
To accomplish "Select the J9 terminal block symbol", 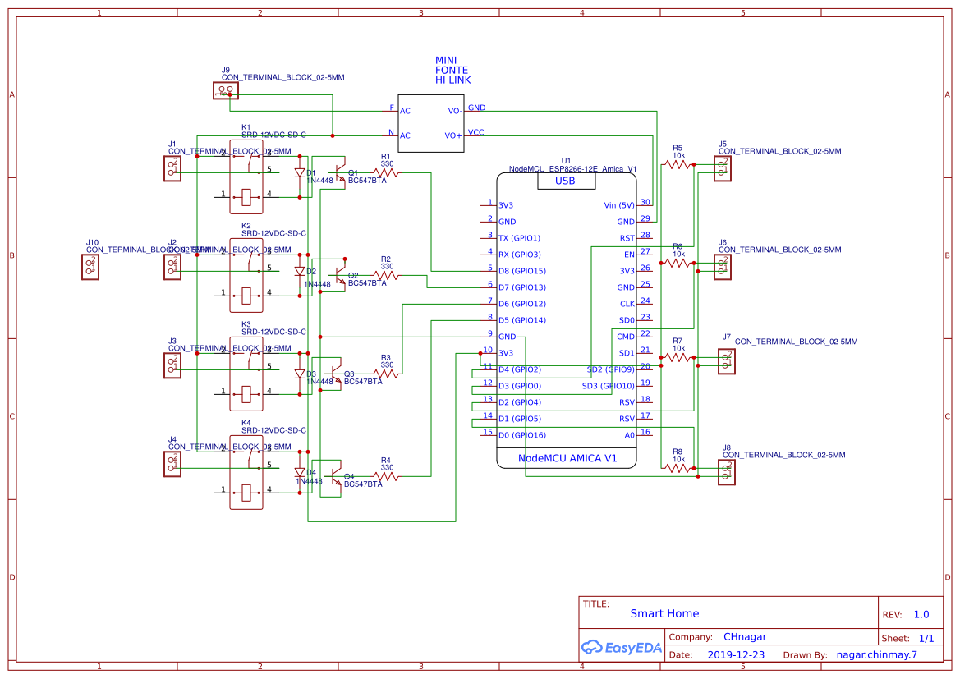I will point(225,90).
